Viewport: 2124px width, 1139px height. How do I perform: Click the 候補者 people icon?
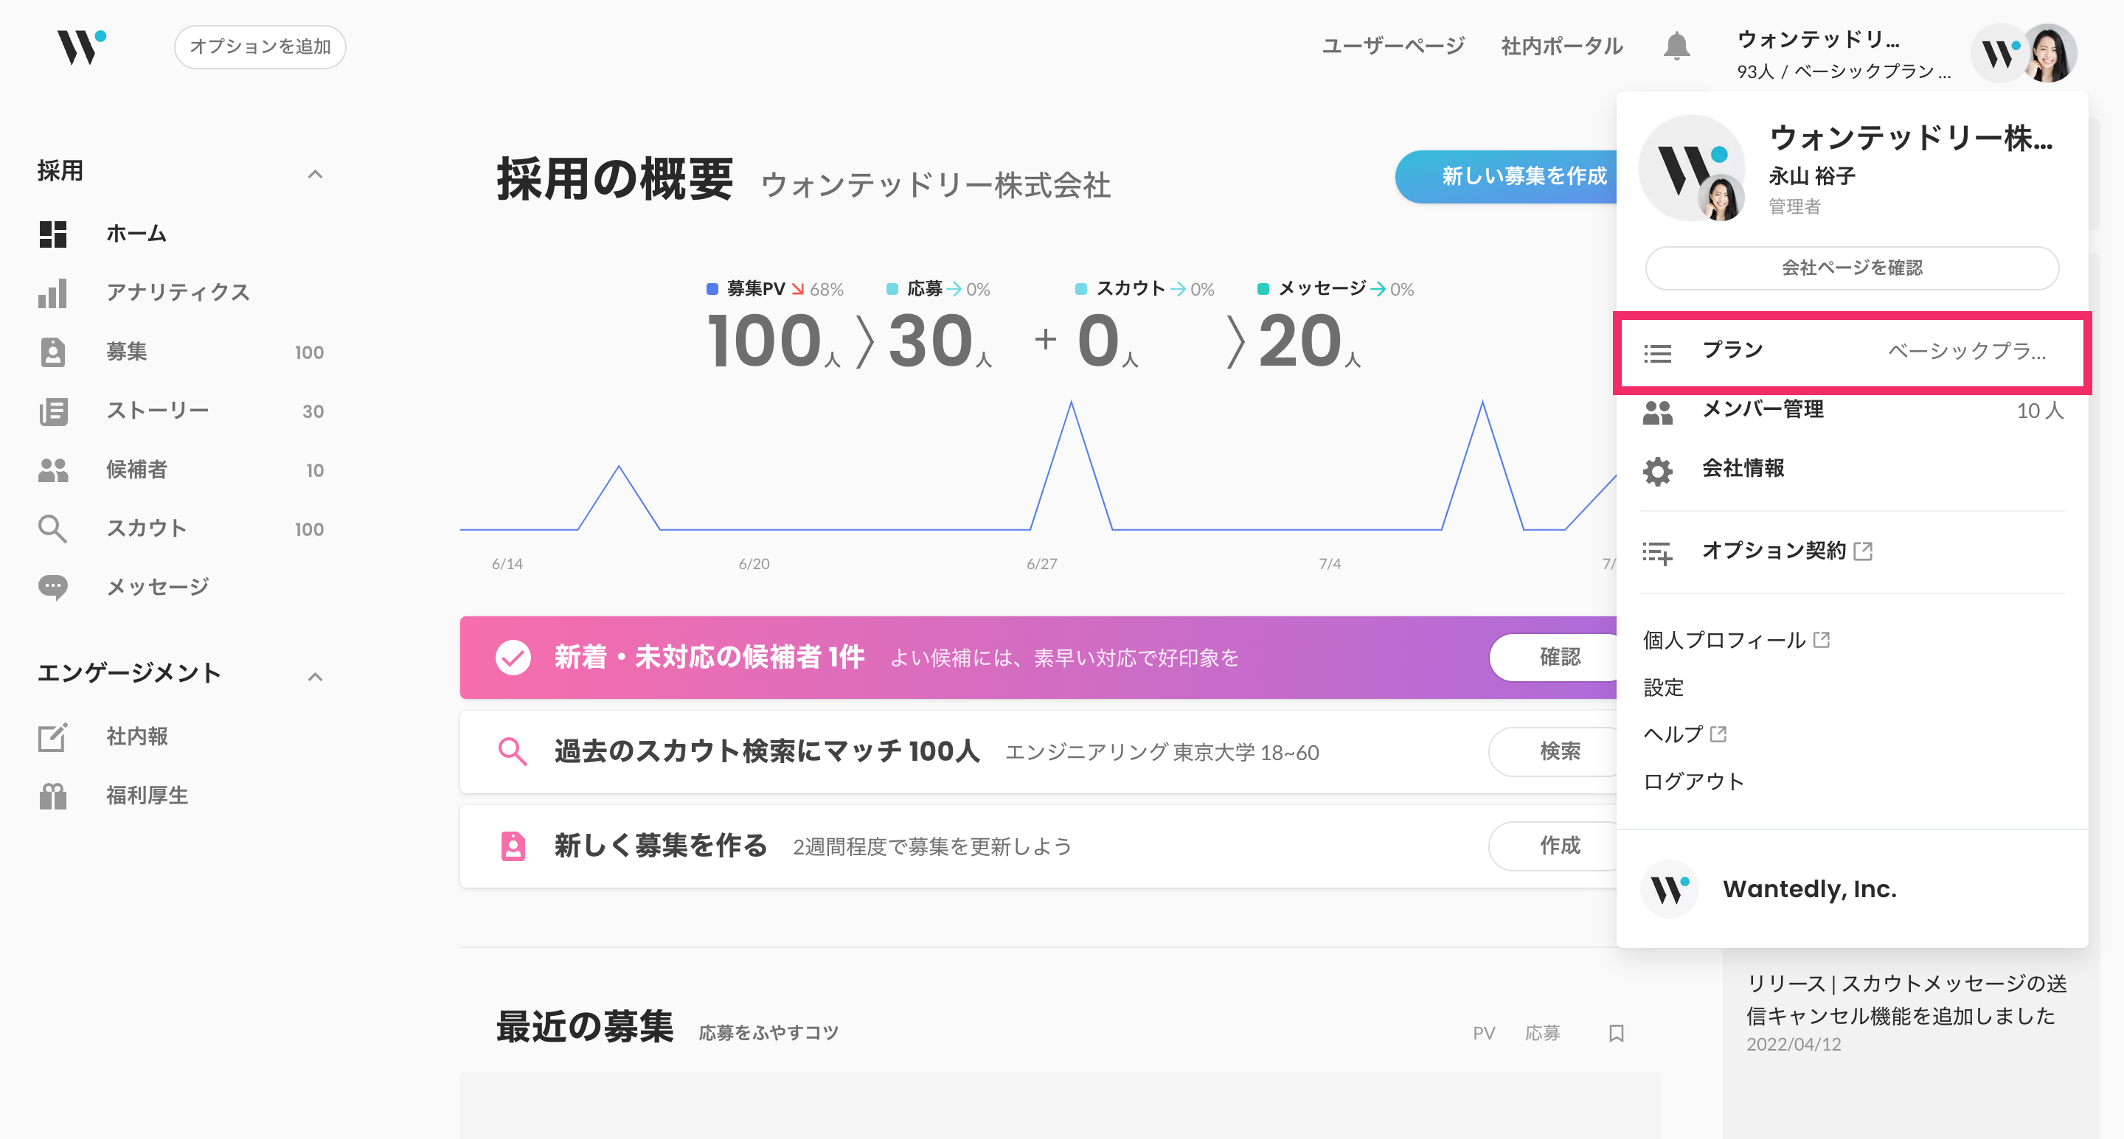pyautogui.click(x=53, y=470)
